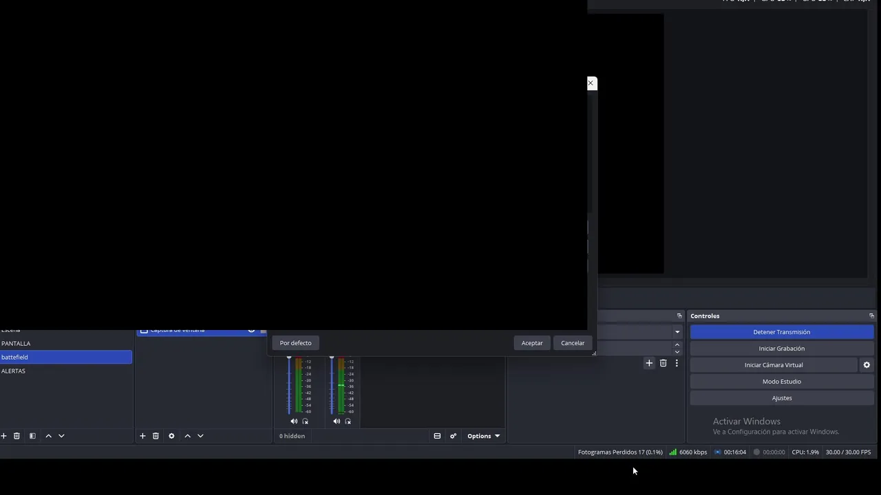Click the CPU: 1.9% status entry
Viewport: 881px width, 495px height.
point(805,452)
